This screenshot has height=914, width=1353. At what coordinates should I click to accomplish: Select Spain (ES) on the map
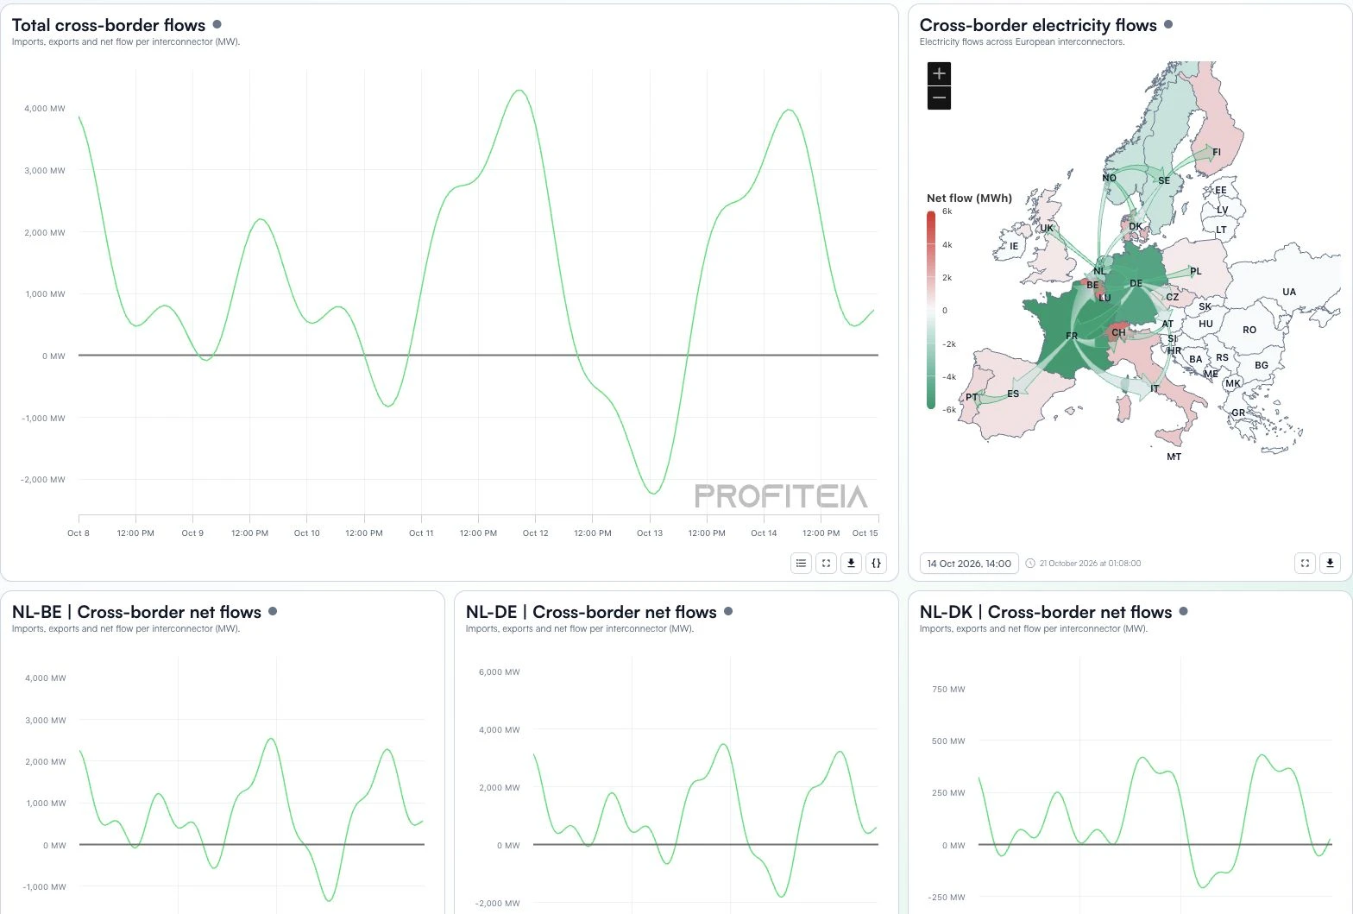(x=1013, y=394)
